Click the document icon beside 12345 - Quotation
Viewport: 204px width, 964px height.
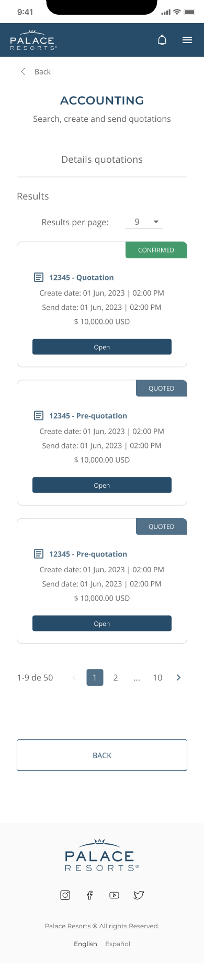point(39,277)
